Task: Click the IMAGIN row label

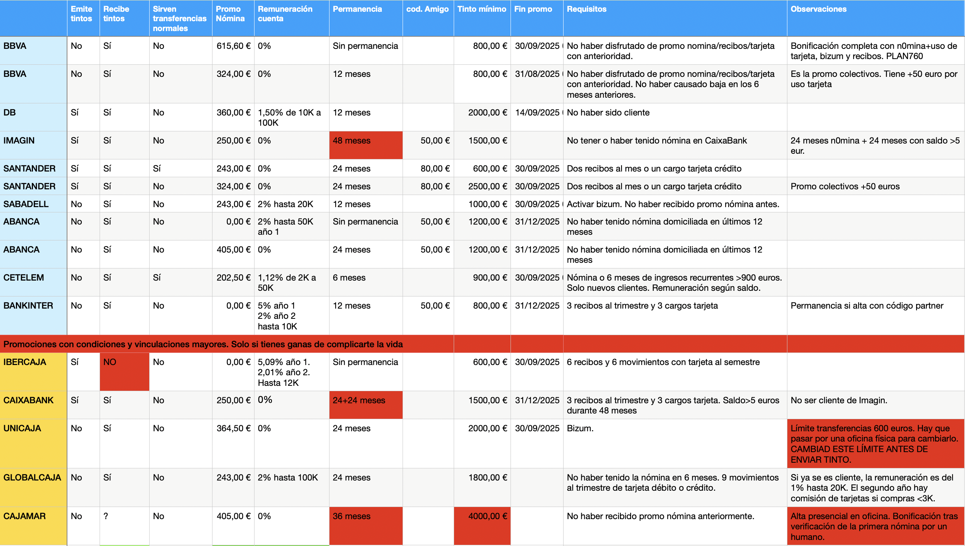Action: pyautogui.click(x=33, y=145)
